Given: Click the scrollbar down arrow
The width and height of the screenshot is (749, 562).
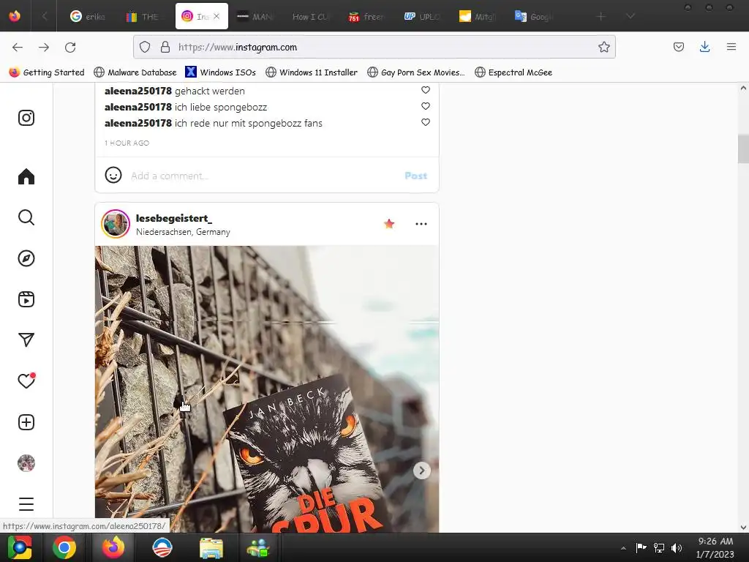Looking at the screenshot, I should tap(743, 527).
